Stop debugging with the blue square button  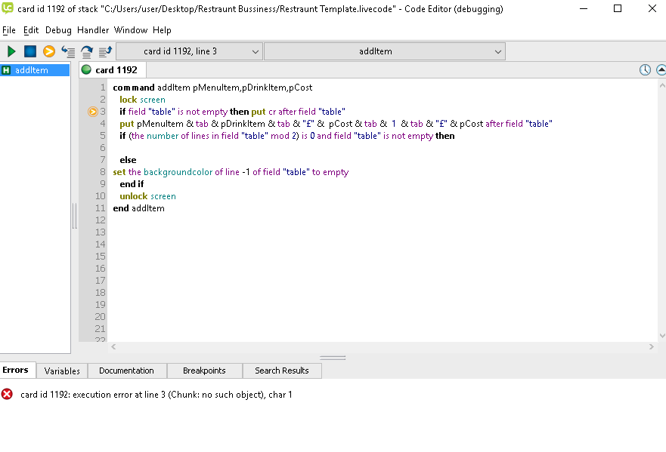[30, 51]
